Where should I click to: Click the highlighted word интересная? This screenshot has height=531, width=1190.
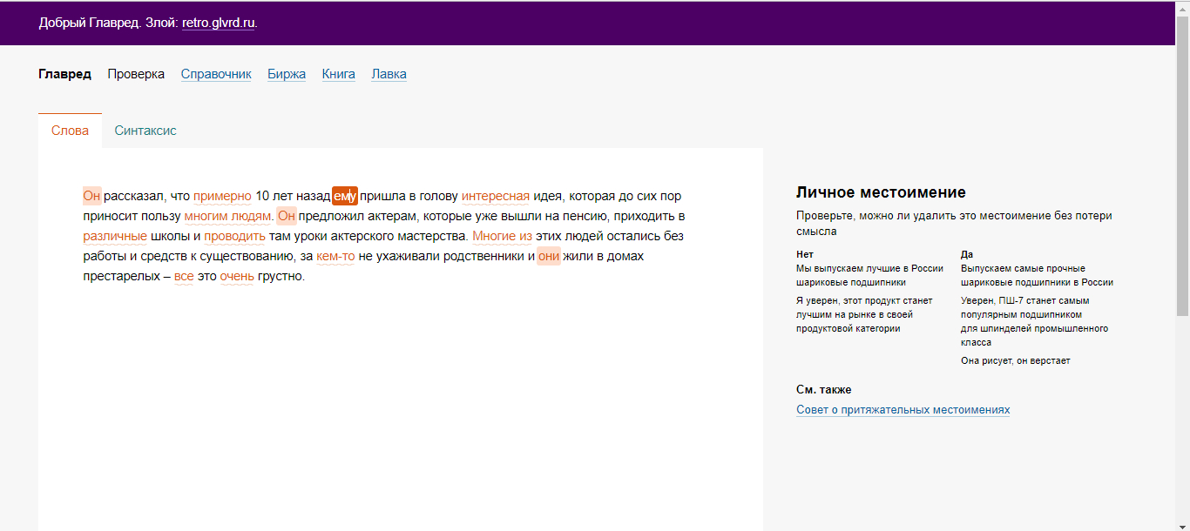click(496, 196)
